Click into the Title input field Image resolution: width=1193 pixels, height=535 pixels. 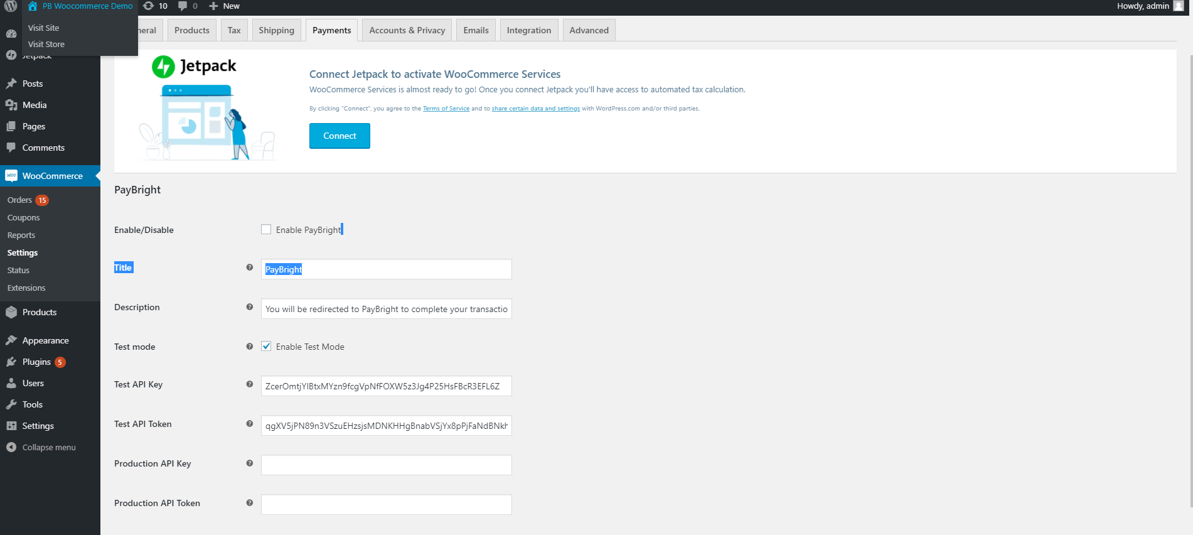tap(386, 269)
